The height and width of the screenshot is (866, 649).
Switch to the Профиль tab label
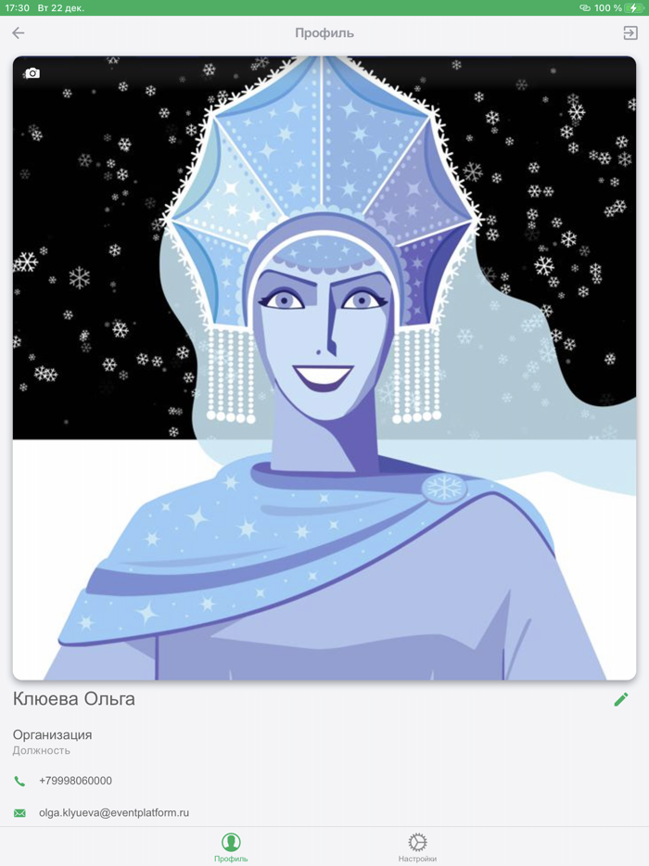231,859
